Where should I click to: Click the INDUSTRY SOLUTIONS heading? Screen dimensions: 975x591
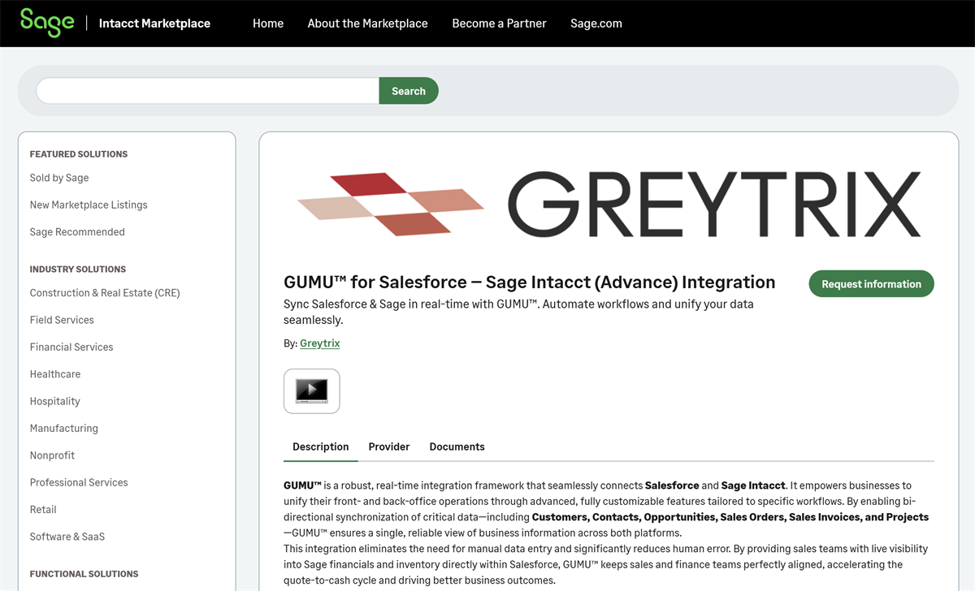coord(78,270)
